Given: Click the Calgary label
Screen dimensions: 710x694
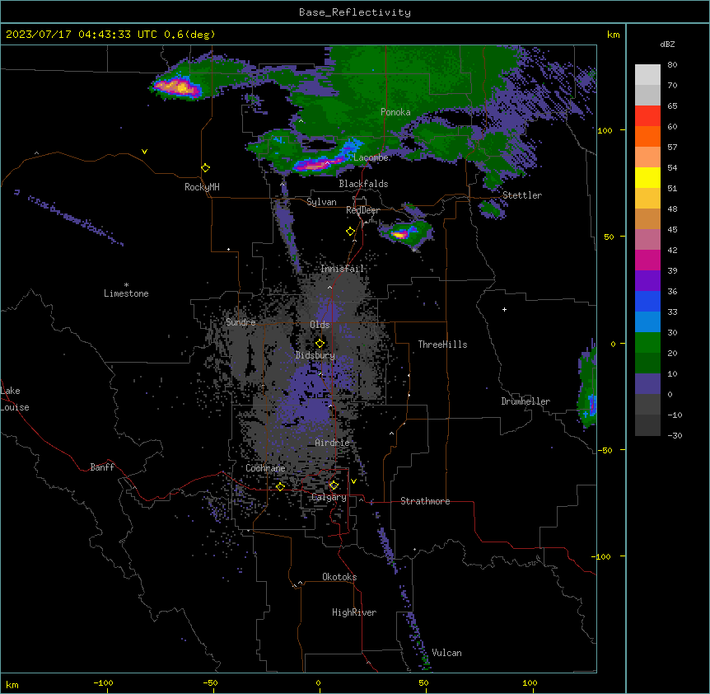Looking at the screenshot, I should pyautogui.click(x=329, y=497).
